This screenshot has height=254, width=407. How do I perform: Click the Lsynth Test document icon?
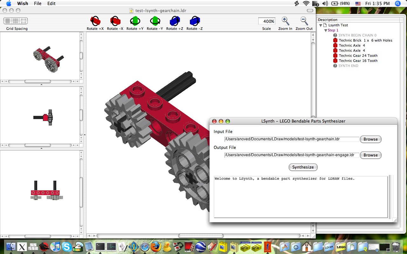(x=325, y=25)
